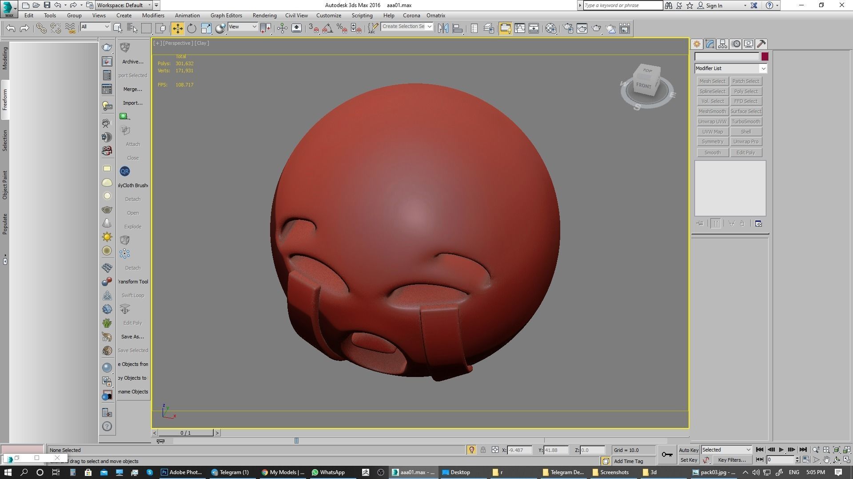Click the Use Pivot Point Center icon
Image resolution: width=853 pixels, height=479 pixels.
[x=266, y=28]
